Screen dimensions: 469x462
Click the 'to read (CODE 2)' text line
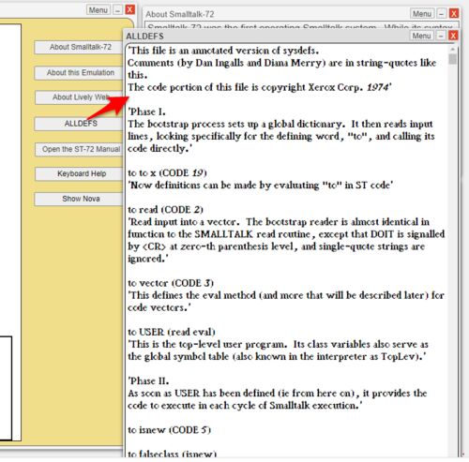click(165, 210)
